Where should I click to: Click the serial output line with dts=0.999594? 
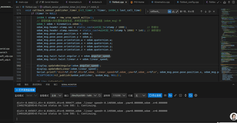(92, 111)
